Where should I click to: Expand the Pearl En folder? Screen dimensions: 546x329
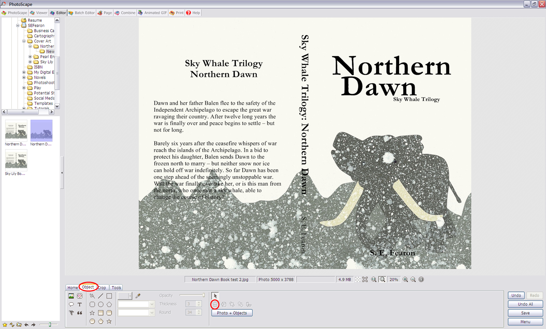[30, 57]
